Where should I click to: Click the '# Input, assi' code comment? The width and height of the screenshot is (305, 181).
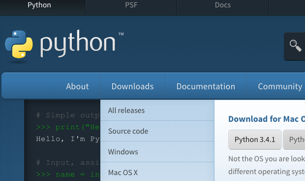click(x=68, y=162)
